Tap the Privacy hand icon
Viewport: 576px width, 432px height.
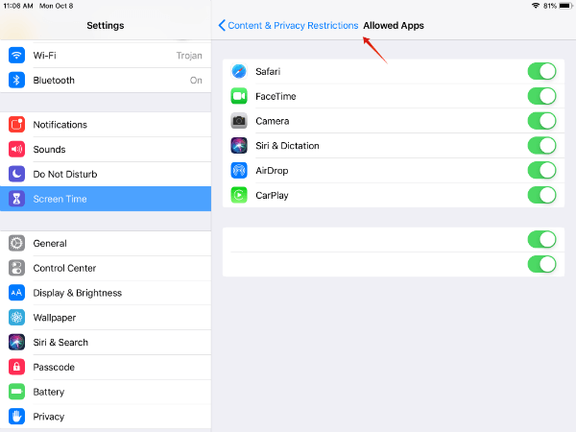tap(16, 417)
